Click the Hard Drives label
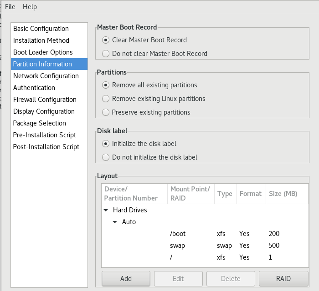Viewport: 319px width, 291px height. click(130, 210)
